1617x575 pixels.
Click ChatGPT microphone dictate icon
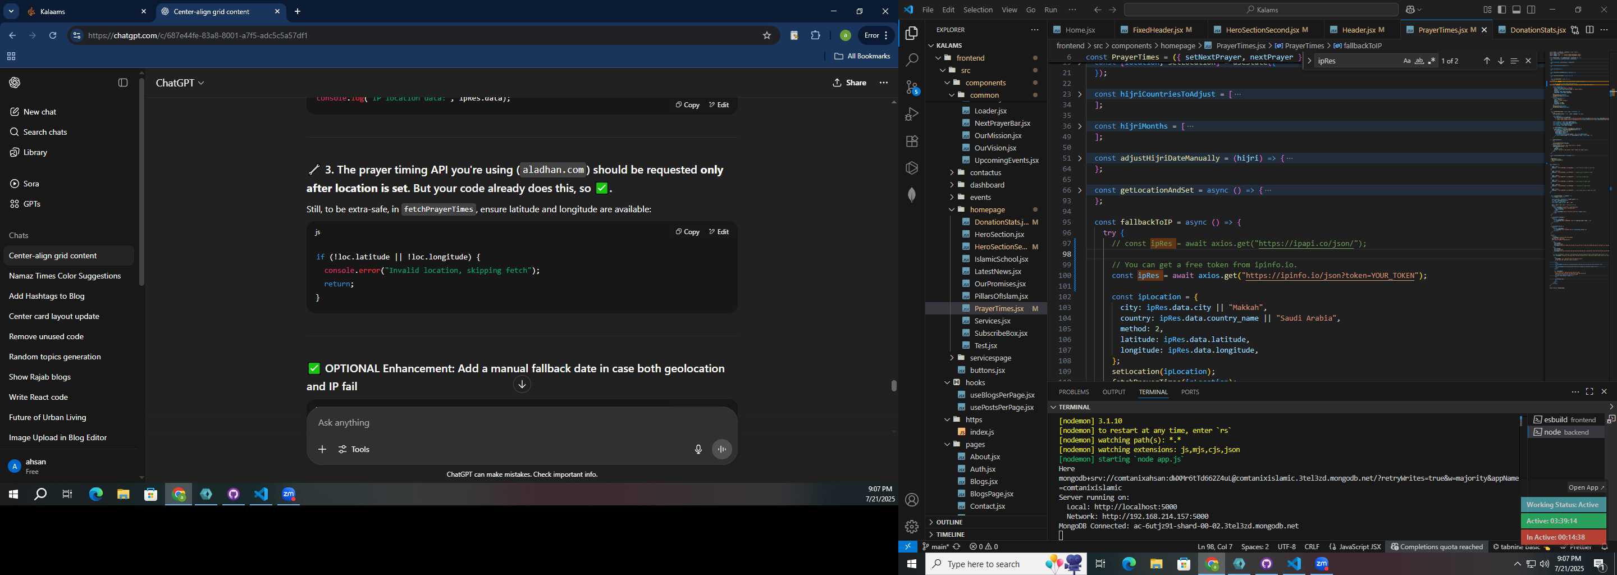[x=698, y=449]
